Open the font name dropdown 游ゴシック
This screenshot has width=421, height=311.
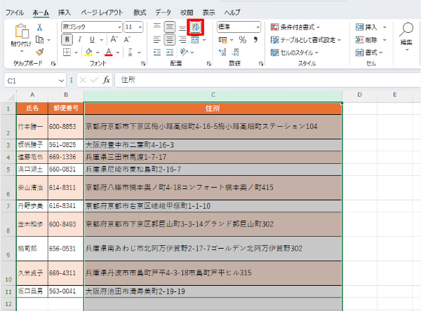[91, 27]
